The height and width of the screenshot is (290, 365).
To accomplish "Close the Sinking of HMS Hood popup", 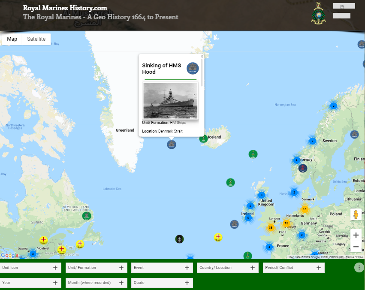I will [x=202, y=56].
